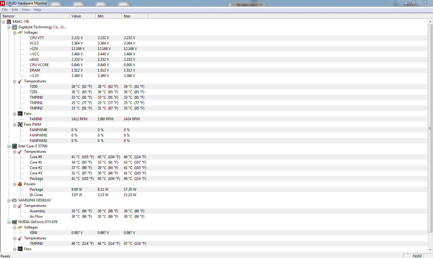
Task: Click the graphics card icon beside NVIDIA GeForce GTX 670
Action: point(14,222)
